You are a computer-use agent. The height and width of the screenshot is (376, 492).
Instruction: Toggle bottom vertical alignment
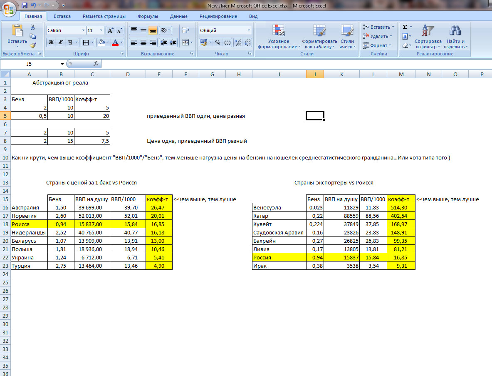click(x=153, y=30)
